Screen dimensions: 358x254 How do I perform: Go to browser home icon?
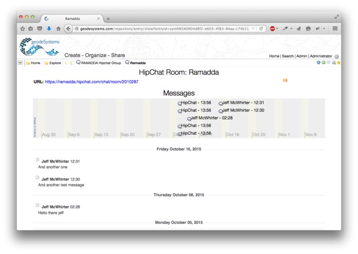click(58, 29)
